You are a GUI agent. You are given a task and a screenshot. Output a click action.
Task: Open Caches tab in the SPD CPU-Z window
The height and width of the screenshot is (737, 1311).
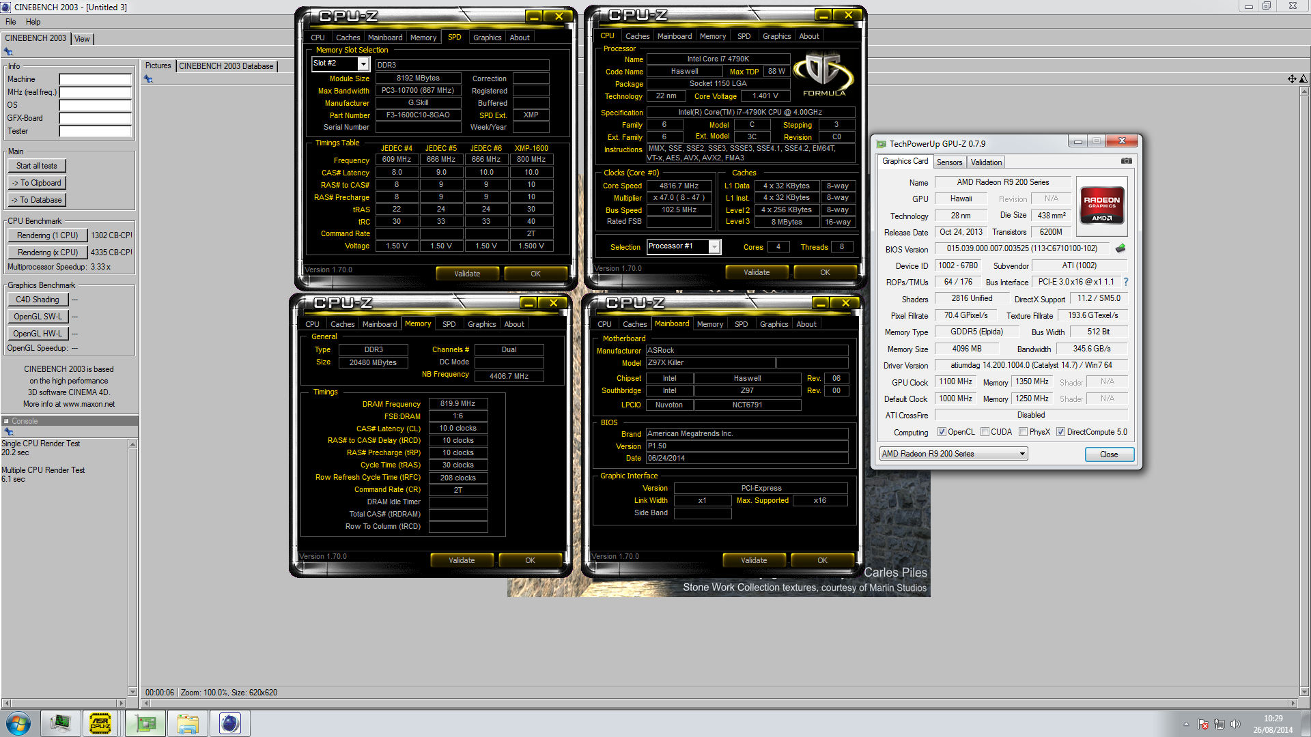[348, 38]
